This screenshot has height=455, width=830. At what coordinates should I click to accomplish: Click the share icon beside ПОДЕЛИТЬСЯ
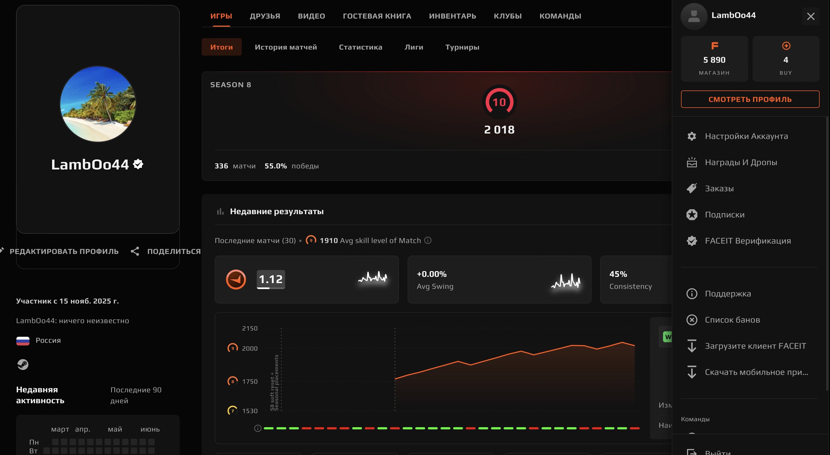pos(135,251)
